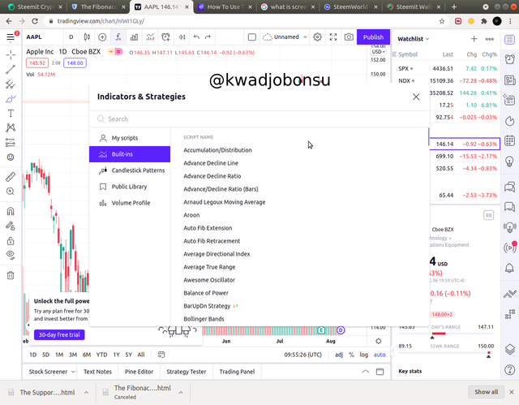Open the watchlist three-dots menu

[490, 39]
